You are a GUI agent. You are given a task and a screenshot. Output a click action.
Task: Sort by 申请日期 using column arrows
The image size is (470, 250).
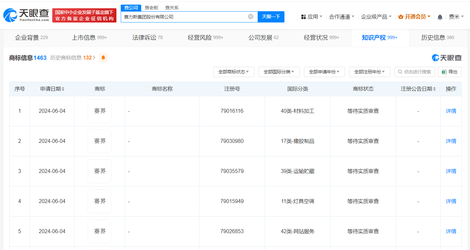click(63, 89)
